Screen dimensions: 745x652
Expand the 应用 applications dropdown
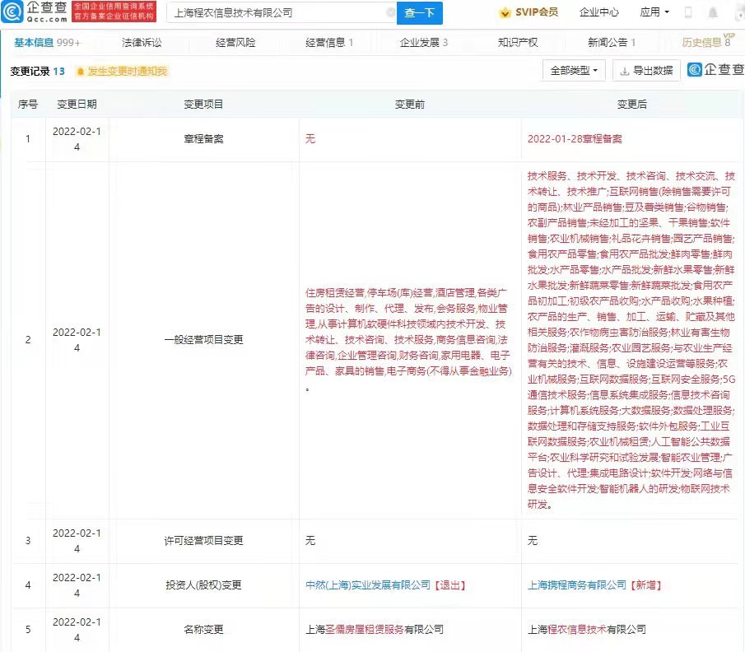[x=654, y=12]
